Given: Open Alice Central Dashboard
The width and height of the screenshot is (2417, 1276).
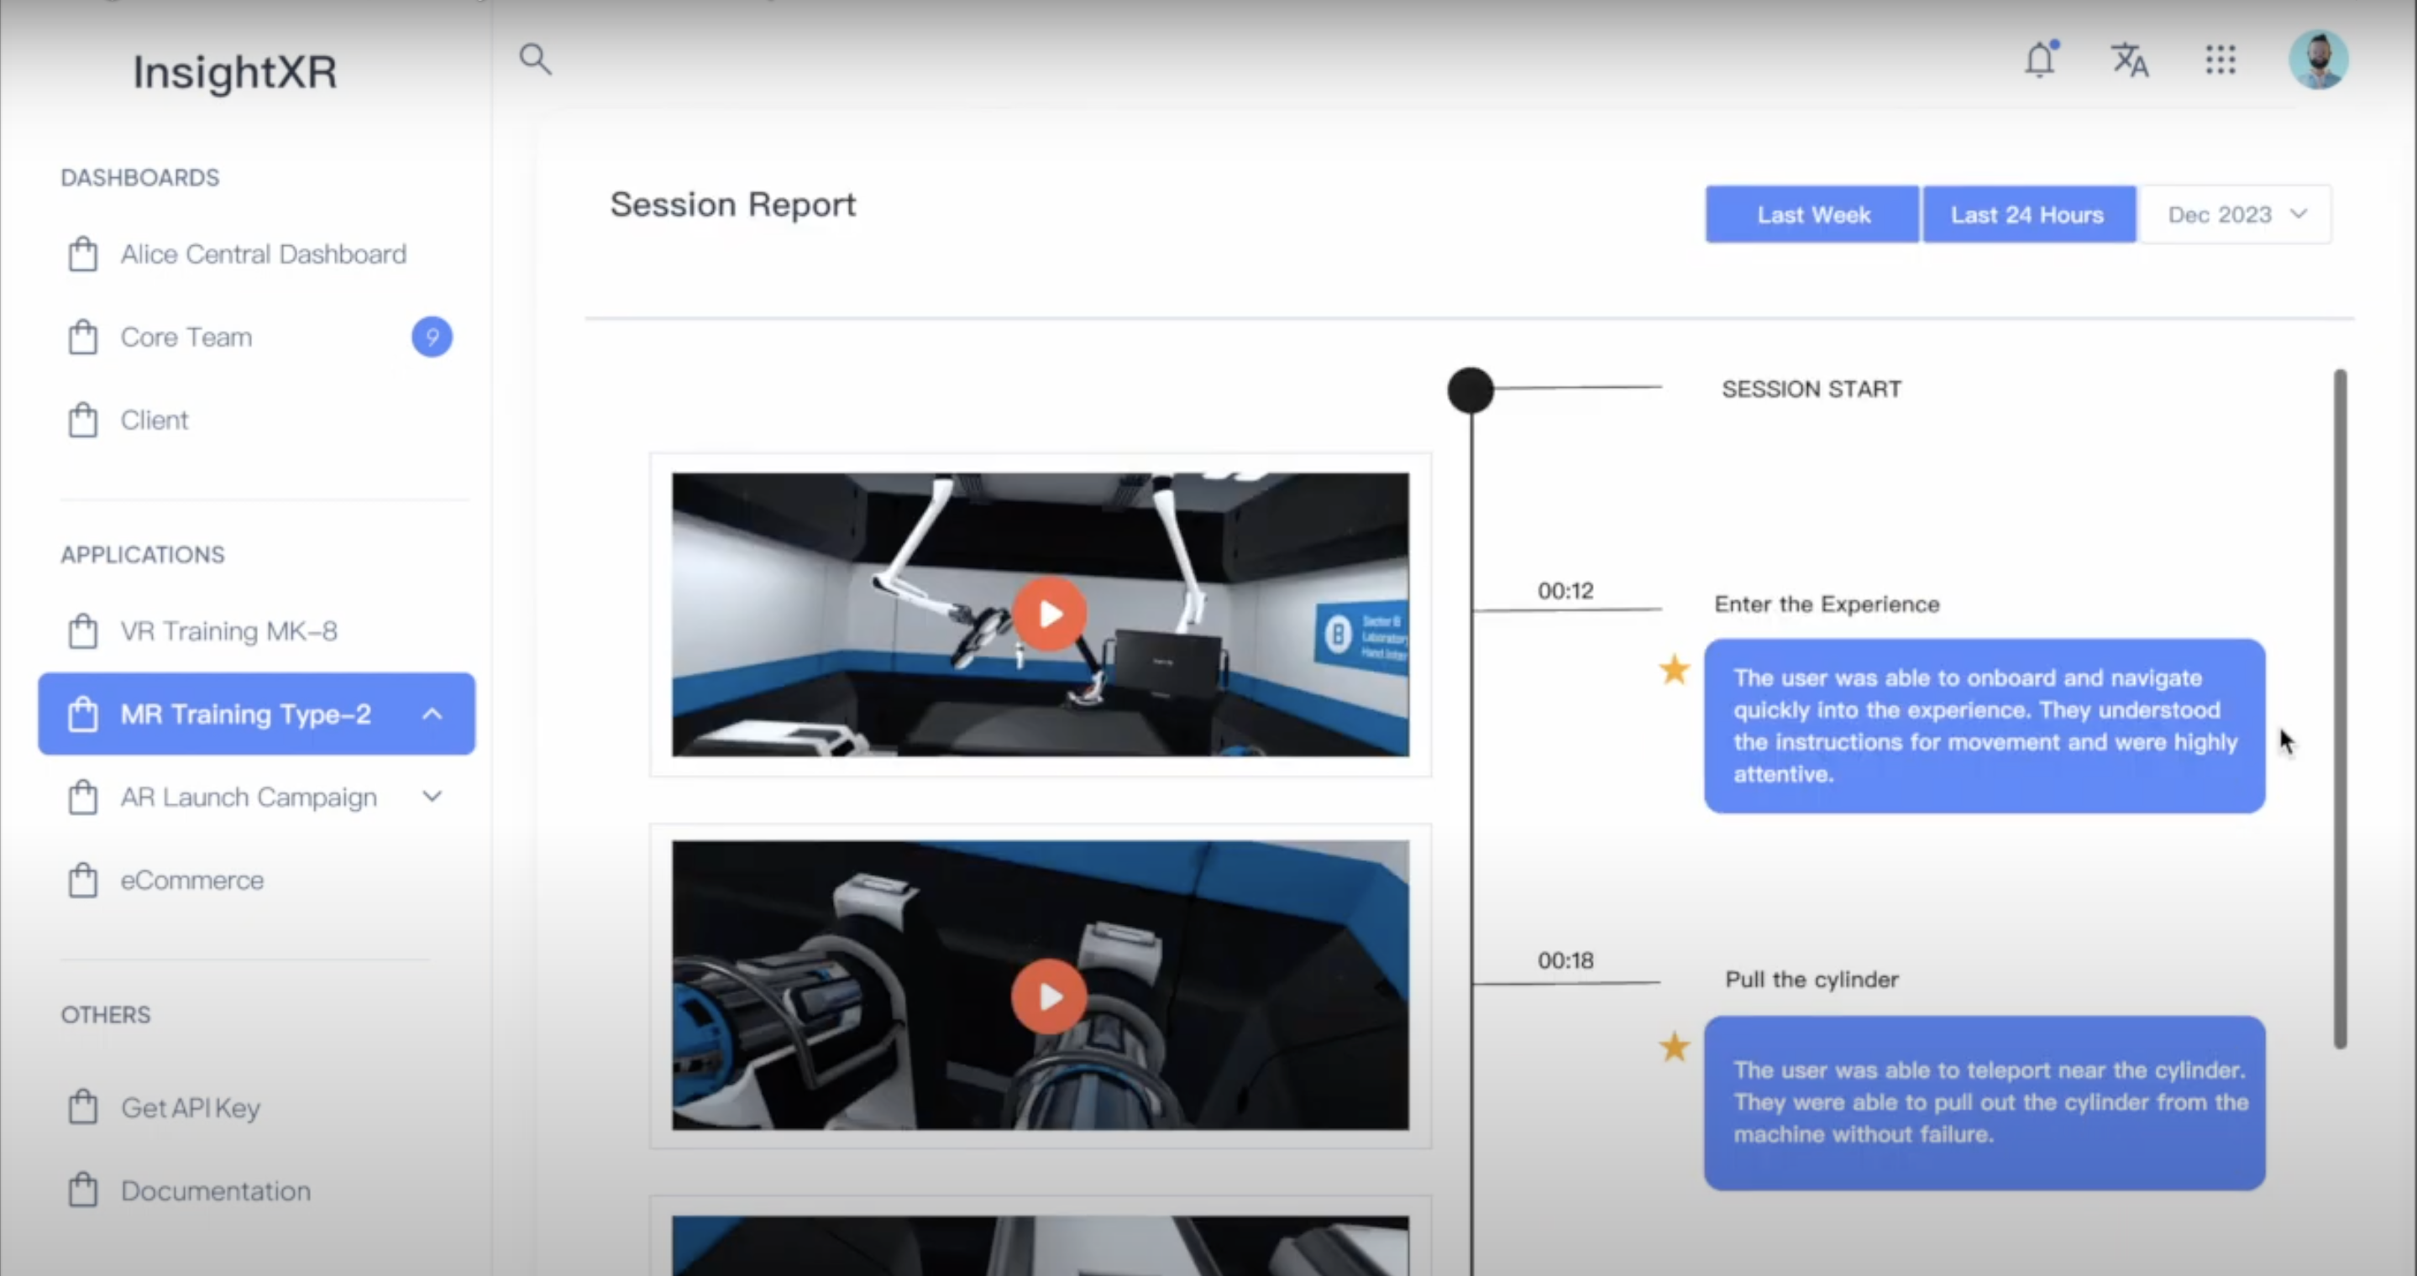Looking at the screenshot, I should (263, 254).
